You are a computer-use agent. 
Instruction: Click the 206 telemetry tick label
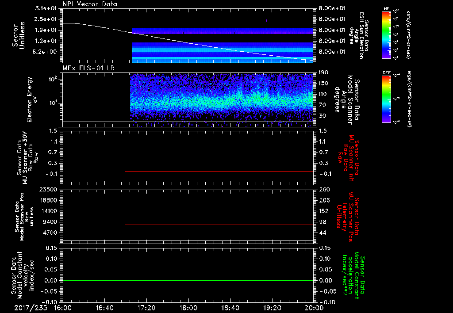324,200
